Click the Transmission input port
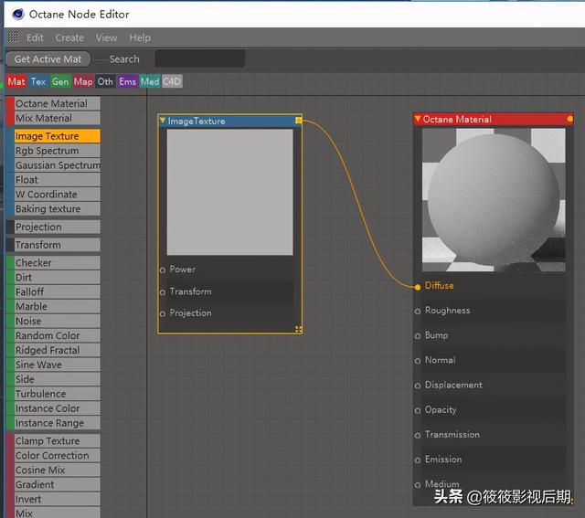 pos(418,435)
